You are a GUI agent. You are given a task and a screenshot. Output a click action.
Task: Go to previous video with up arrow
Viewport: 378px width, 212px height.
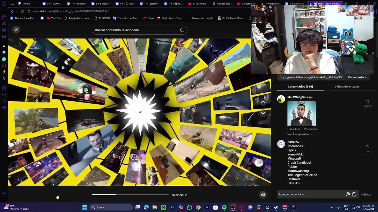[x=263, y=102]
